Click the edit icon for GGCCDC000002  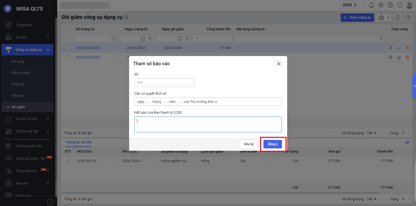click(399, 48)
